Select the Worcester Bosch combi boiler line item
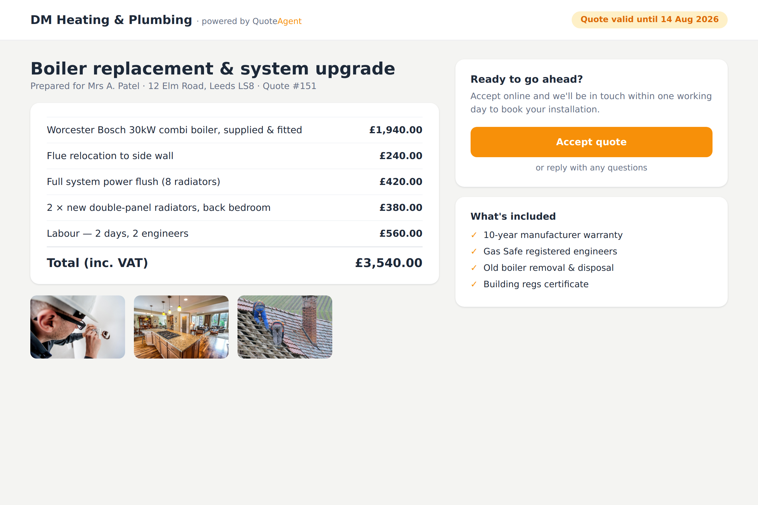Screen dimensions: 758x505 [235, 130]
